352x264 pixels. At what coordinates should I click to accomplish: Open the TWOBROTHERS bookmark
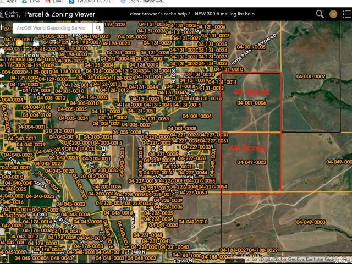tap(92, 1)
